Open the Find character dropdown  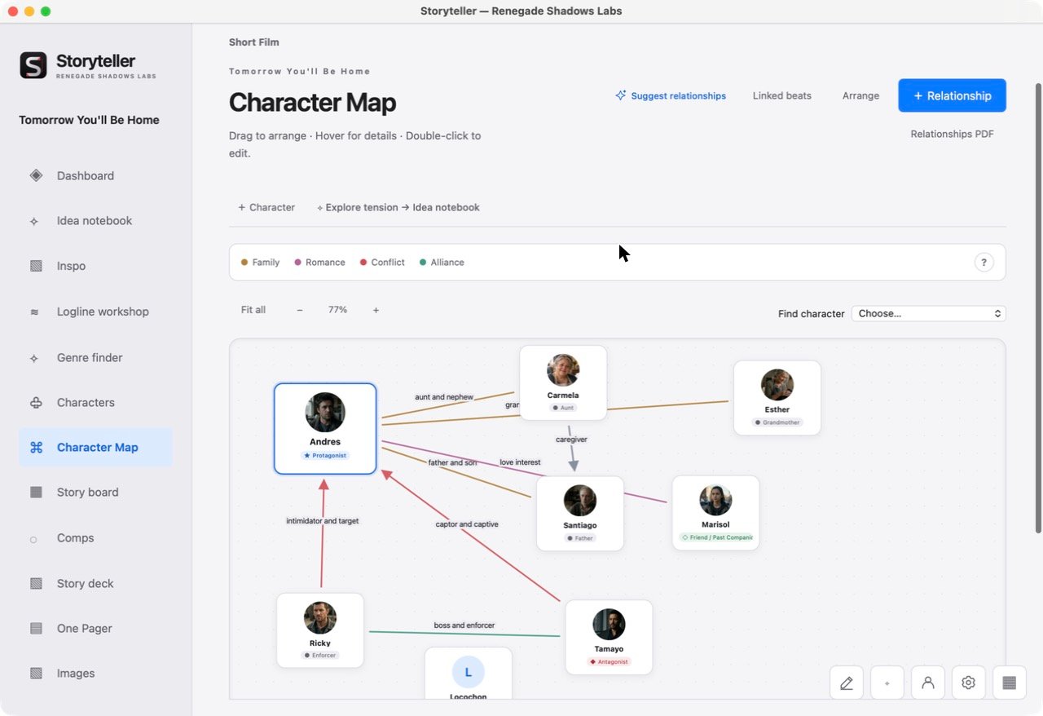[x=928, y=313]
